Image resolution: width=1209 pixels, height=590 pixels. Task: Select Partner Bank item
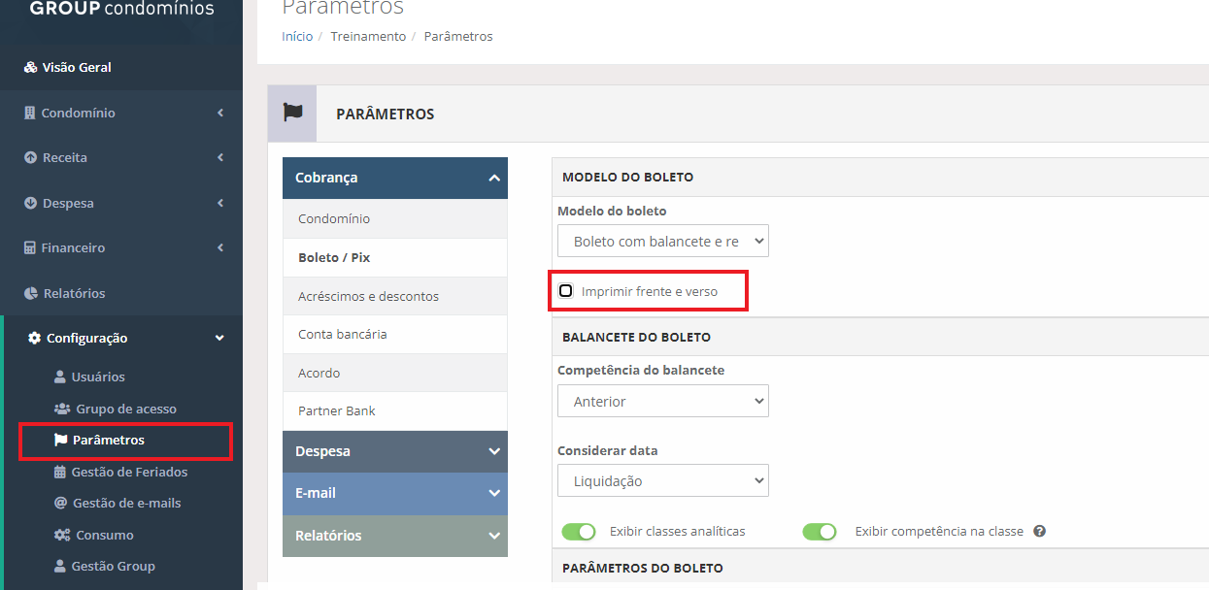395,410
